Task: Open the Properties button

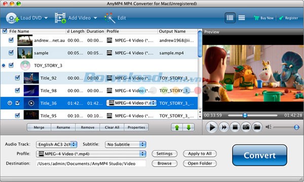Action: [136, 128]
